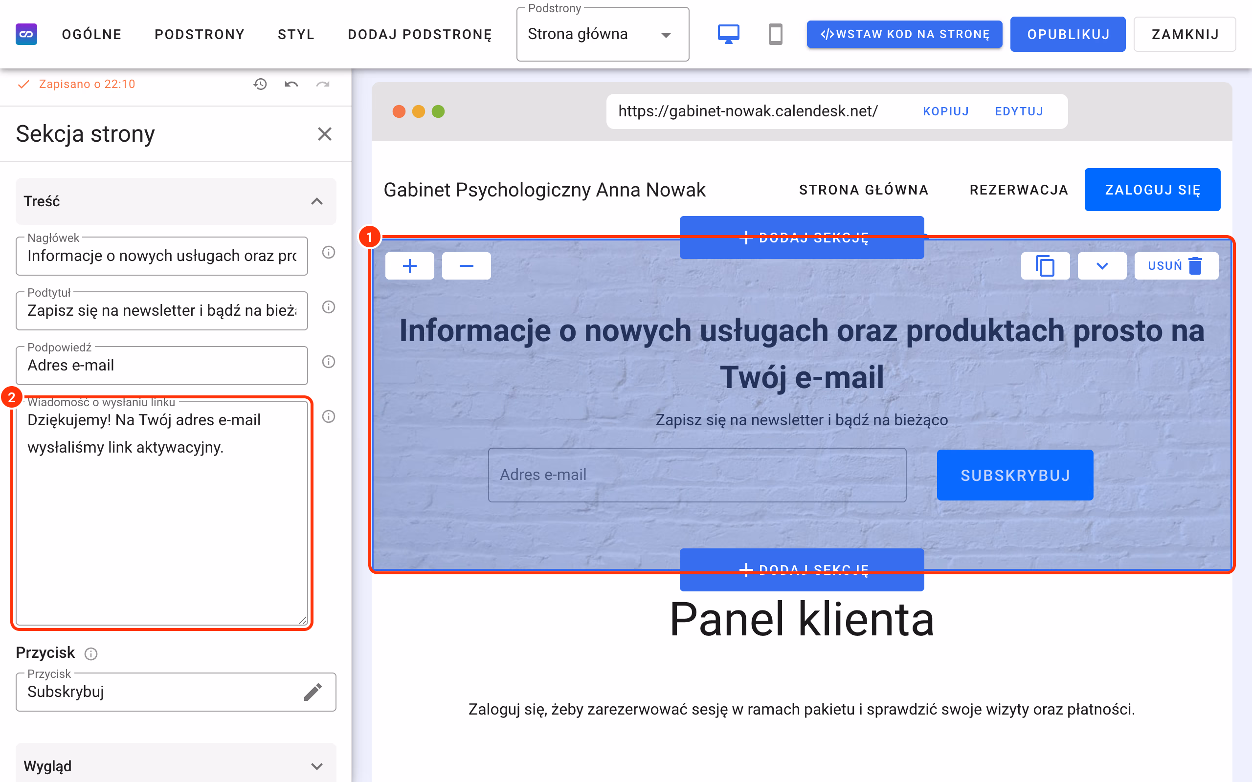The image size is (1252, 782).
Task: Show info for Podpowiedź field
Action: click(x=329, y=362)
